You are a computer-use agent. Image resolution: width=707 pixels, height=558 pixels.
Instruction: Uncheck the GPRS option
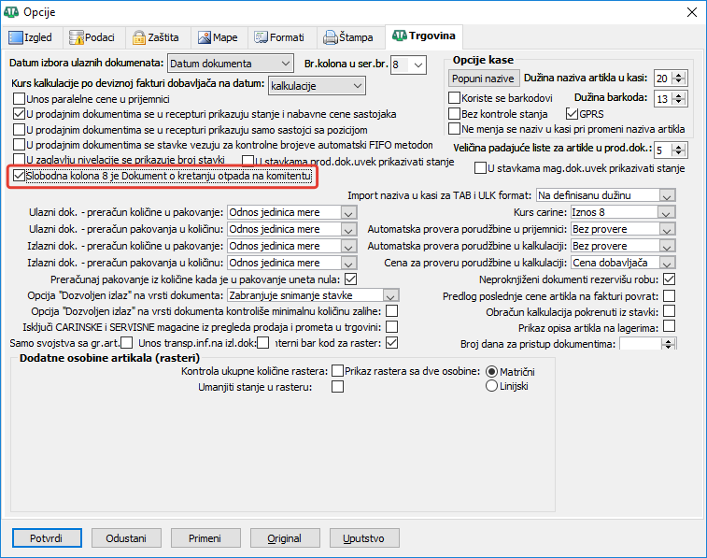572,113
